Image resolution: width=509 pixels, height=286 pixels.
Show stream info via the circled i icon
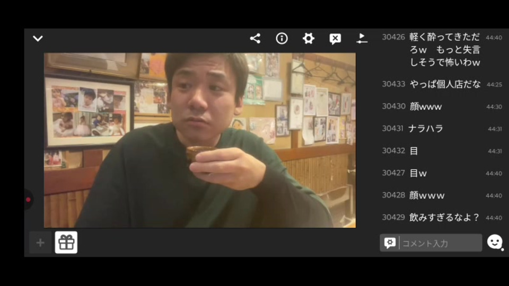click(282, 39)
